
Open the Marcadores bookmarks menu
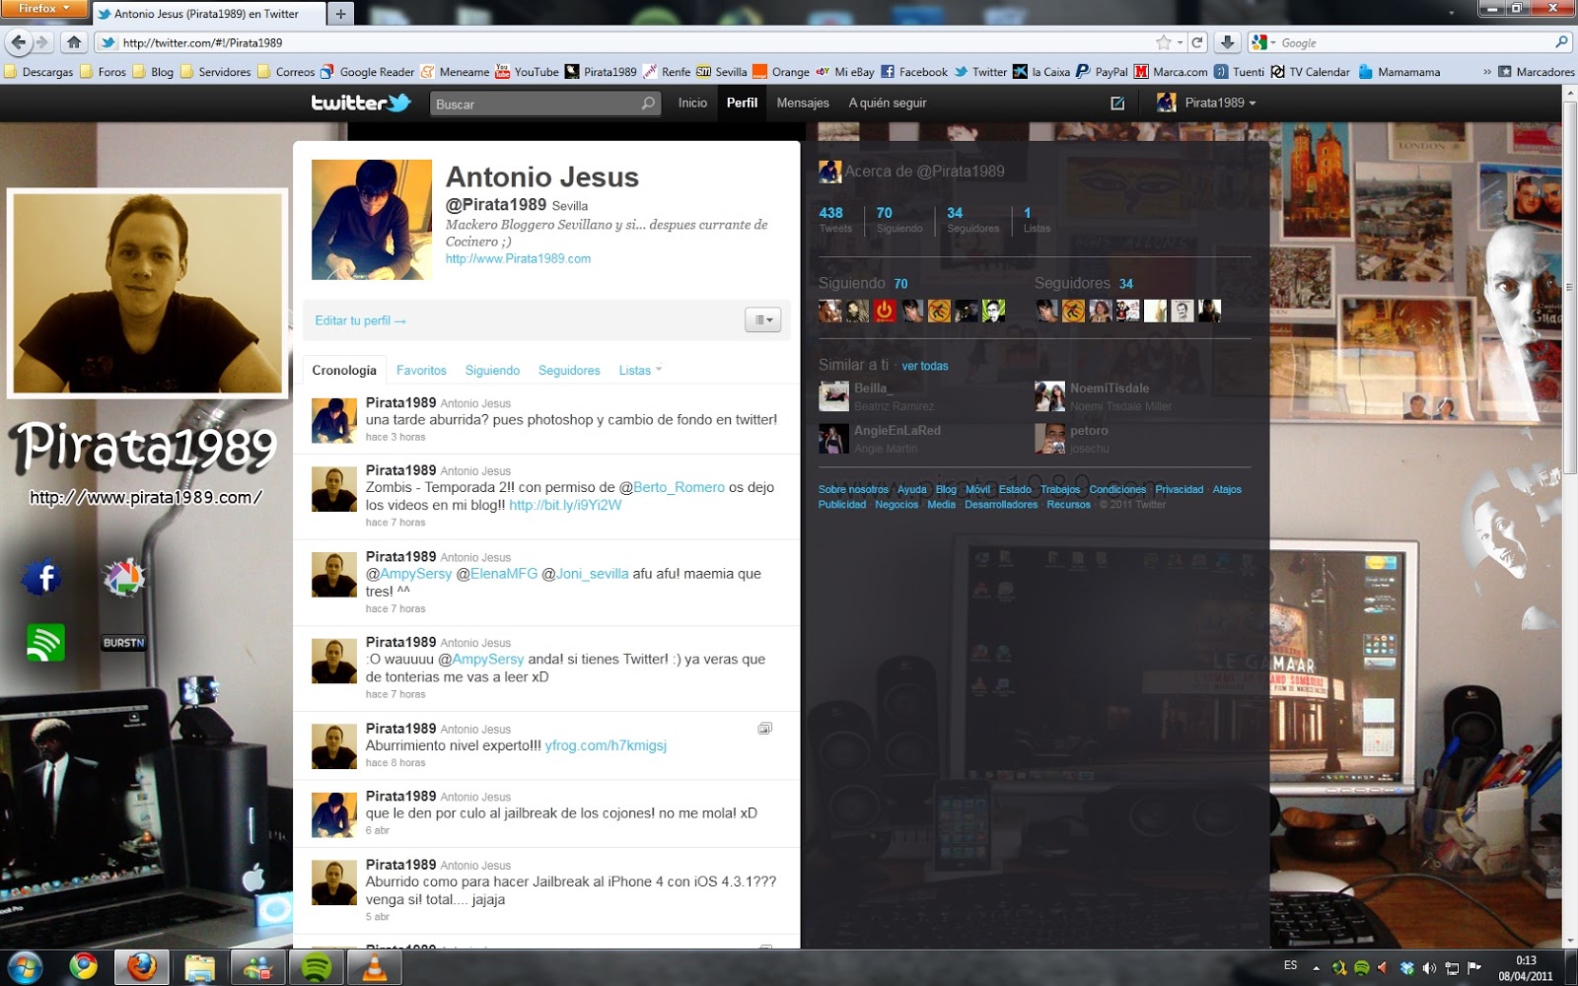click(1537, 72)
